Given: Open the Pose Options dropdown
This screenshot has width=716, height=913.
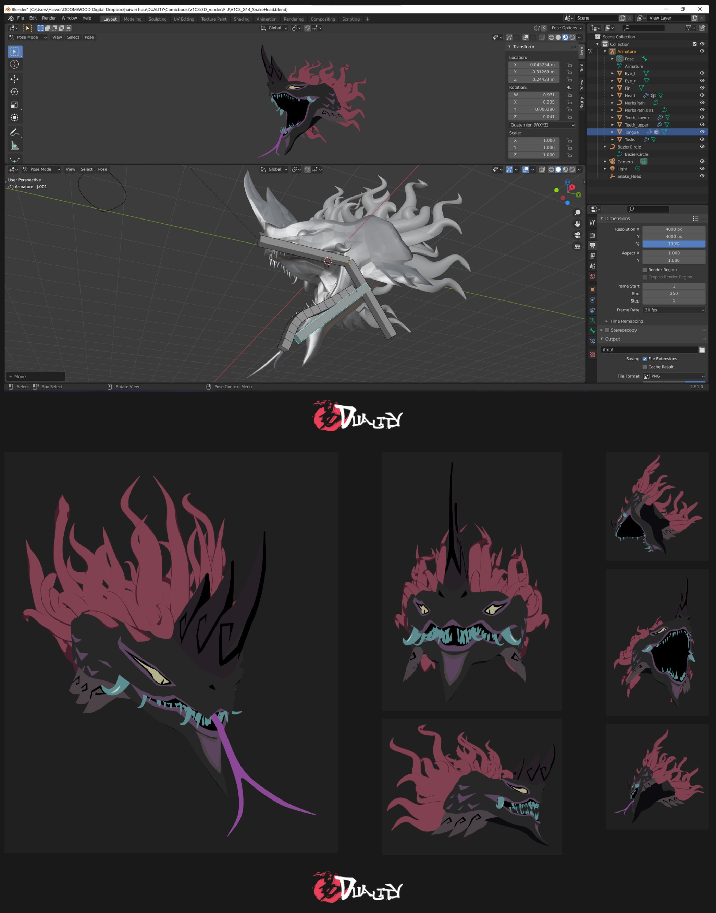Looking at the screenshot, I should (x=566, y=28).
